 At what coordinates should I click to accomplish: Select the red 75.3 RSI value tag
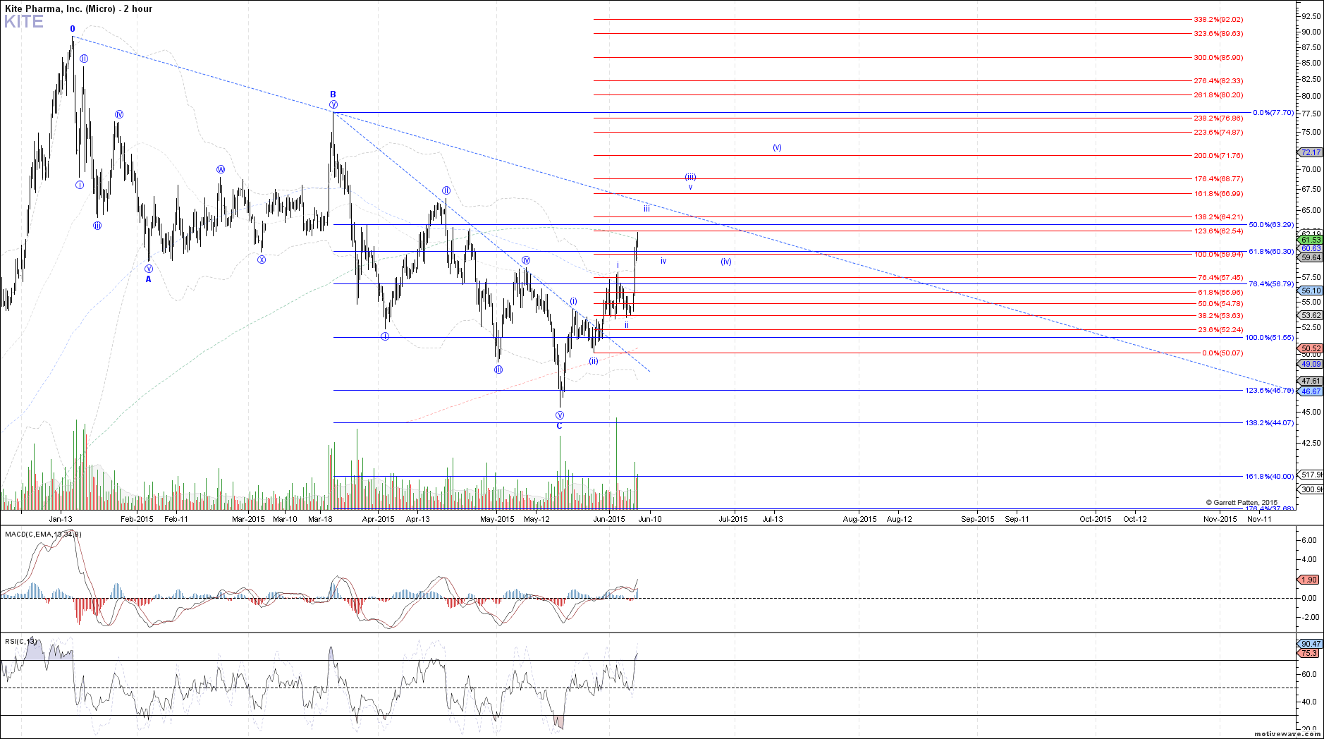(x=1308, y=654)
